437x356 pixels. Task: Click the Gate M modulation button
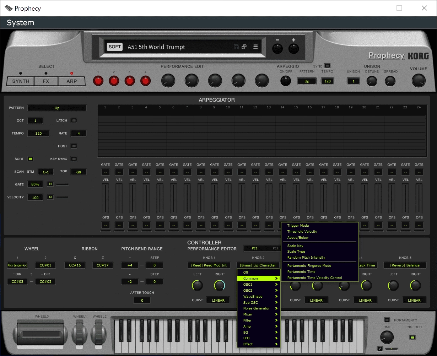50,184
